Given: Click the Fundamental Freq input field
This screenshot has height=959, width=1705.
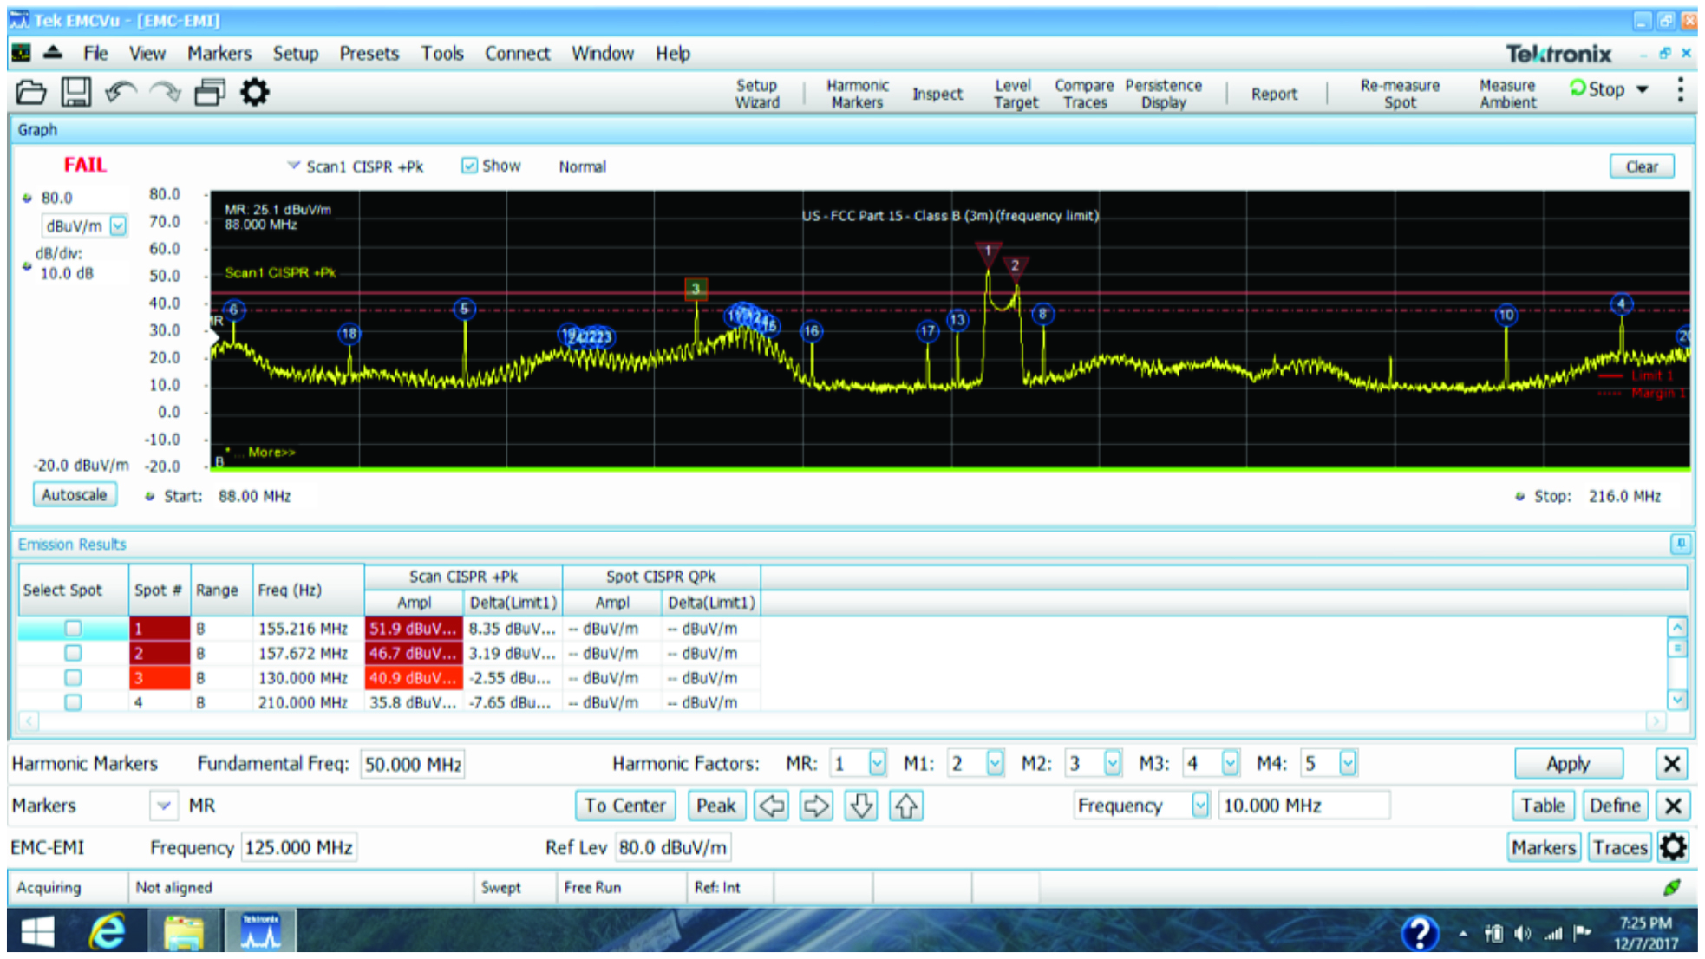Looking at the screenshot, I should (x=412, y=764).
